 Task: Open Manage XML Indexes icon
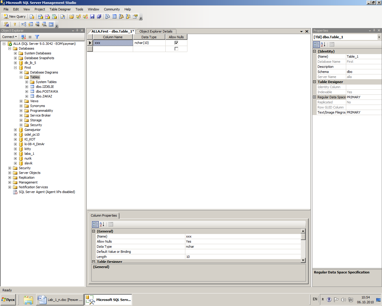coord(44,24)
